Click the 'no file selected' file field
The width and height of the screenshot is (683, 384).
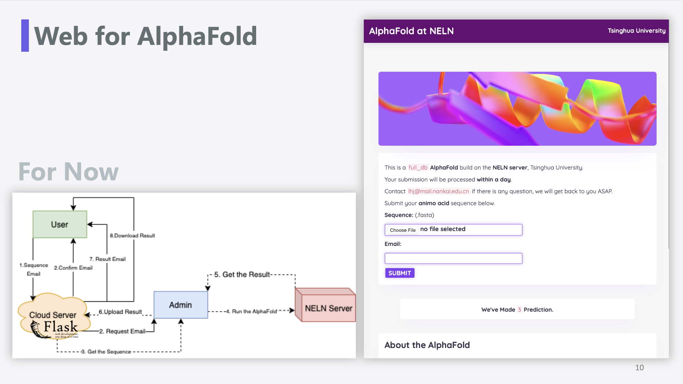(453, 230)
